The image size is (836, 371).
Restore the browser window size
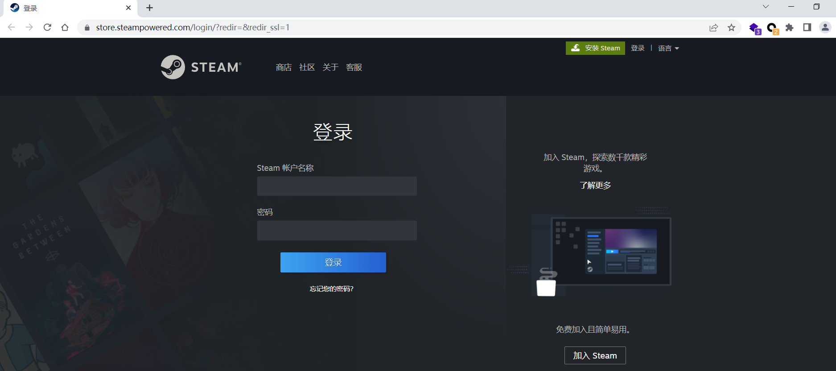(x=816, y=7)
